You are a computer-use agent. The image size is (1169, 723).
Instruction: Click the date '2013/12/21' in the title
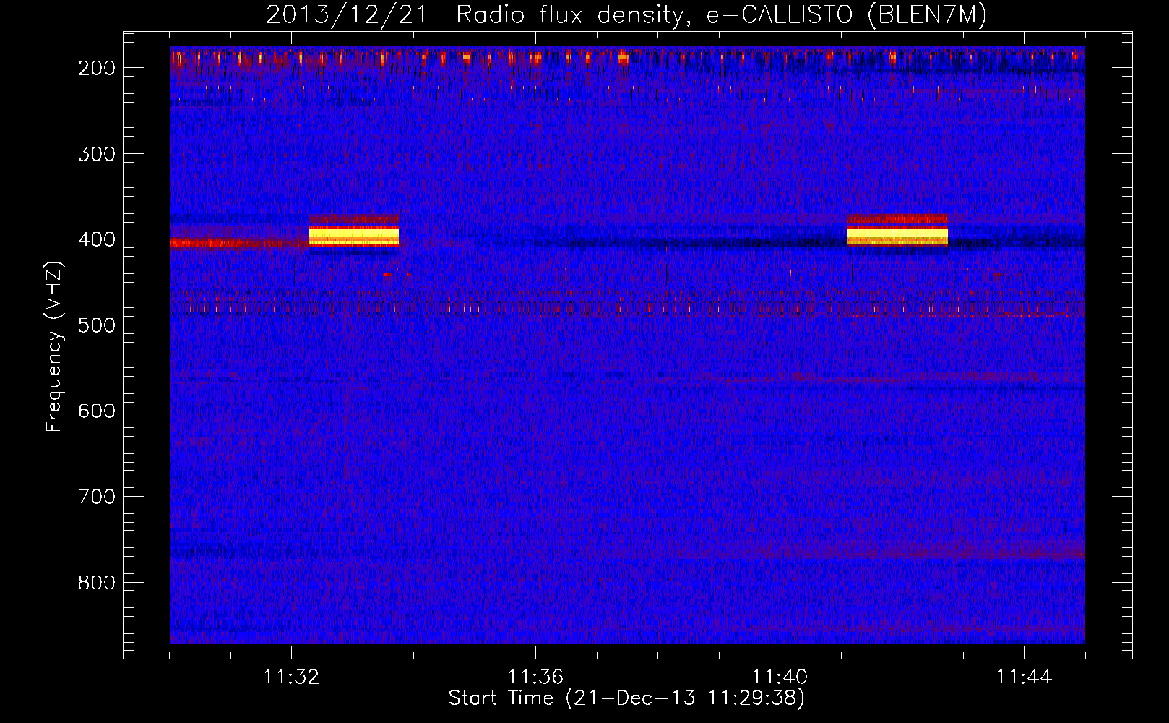pos(347,15)
